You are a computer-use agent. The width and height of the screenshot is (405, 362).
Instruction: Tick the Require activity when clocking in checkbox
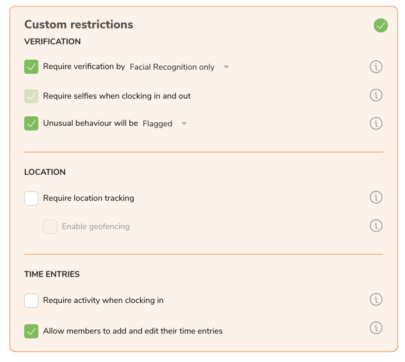(x=31, y=300)
